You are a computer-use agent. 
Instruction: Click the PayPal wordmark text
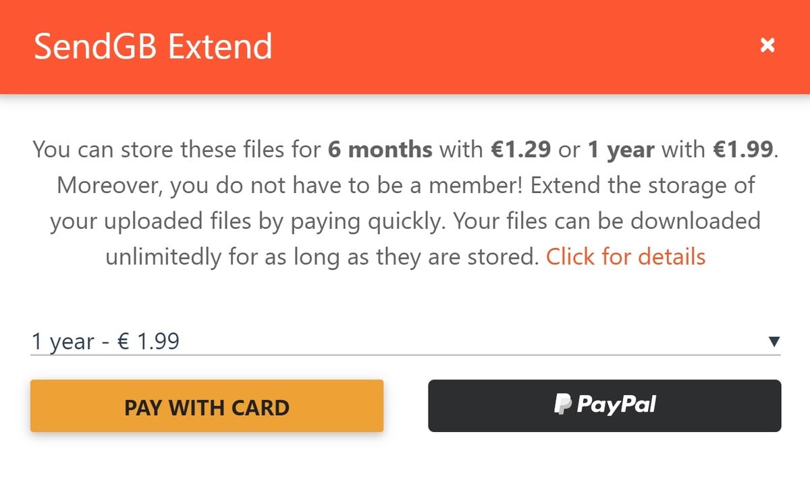616,405
